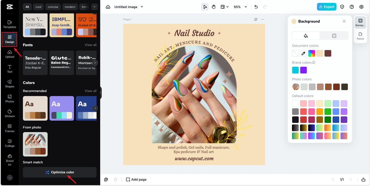The image size is (370, 186).
Task: Select the Text tool in sidebar
Action: point(10,69)
